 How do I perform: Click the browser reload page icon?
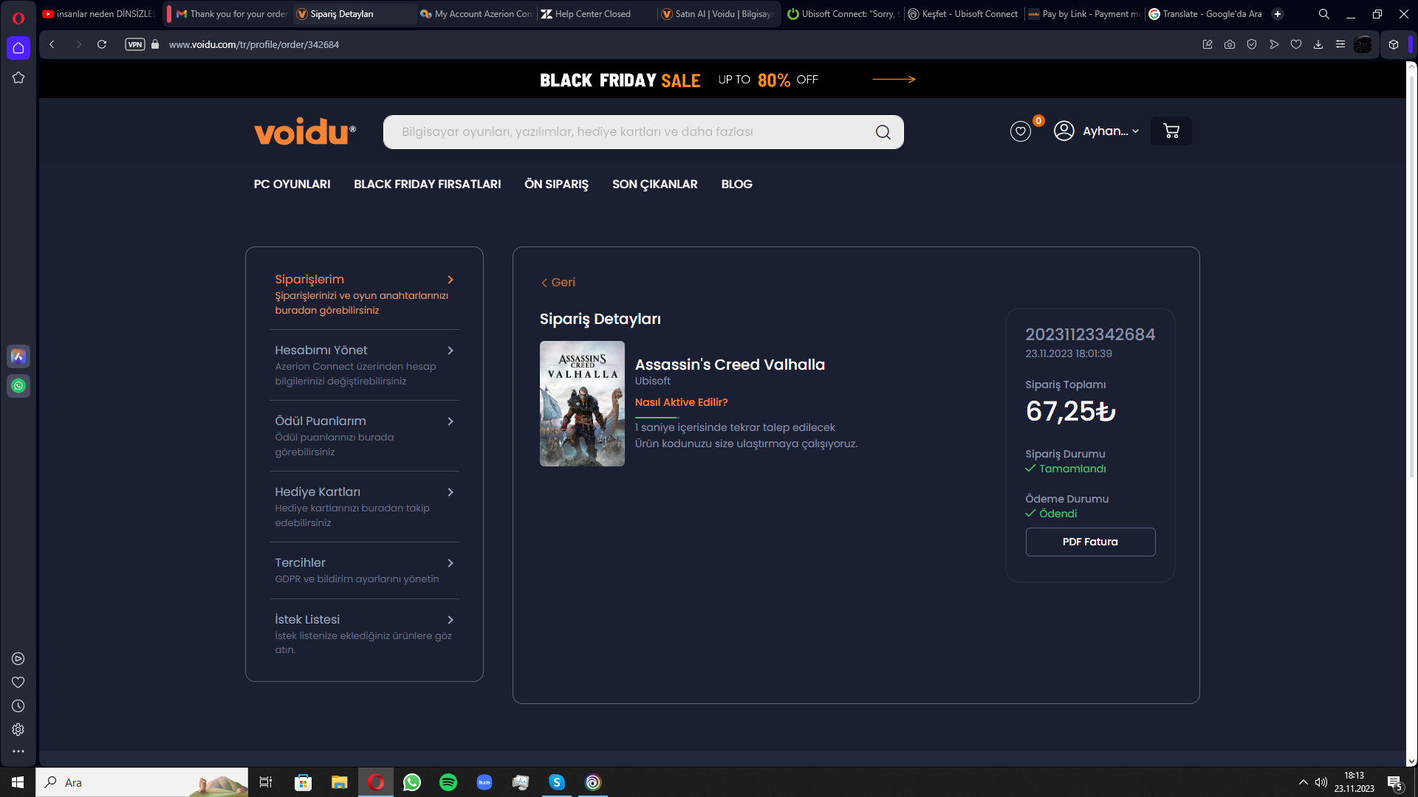click(102, 44)
